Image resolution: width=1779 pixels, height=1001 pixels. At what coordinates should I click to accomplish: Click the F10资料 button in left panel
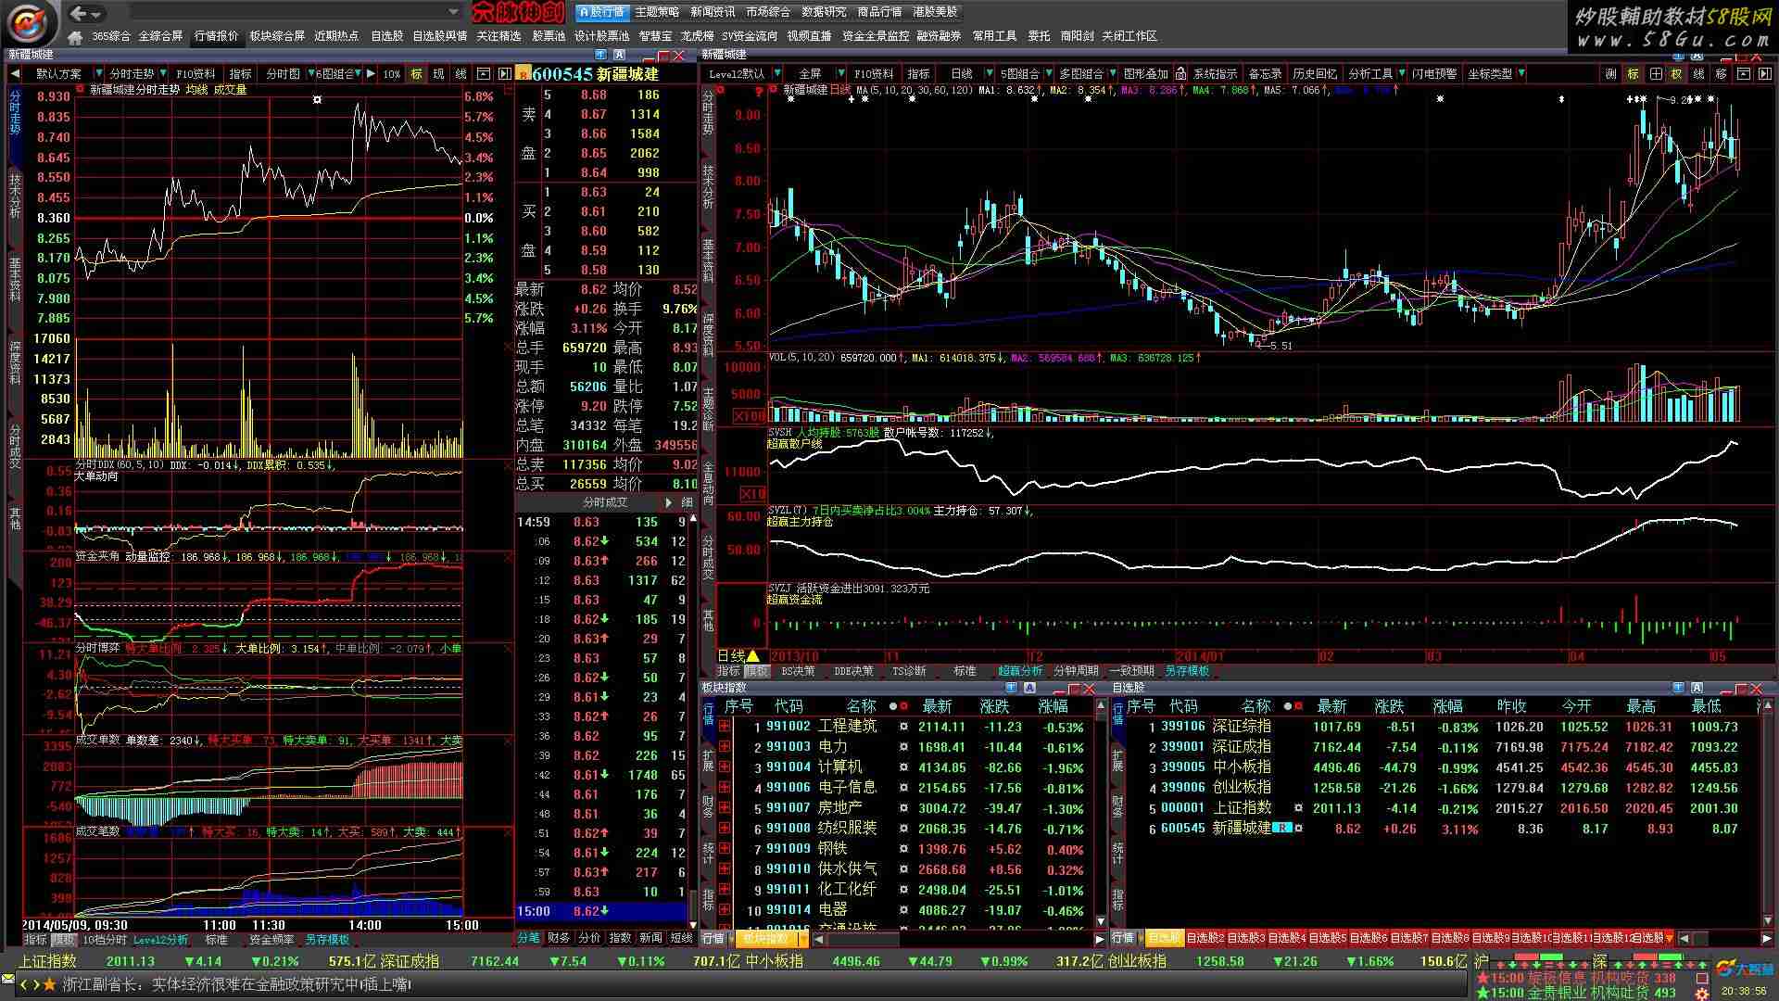pyautogui.click(x=196, y=74)
